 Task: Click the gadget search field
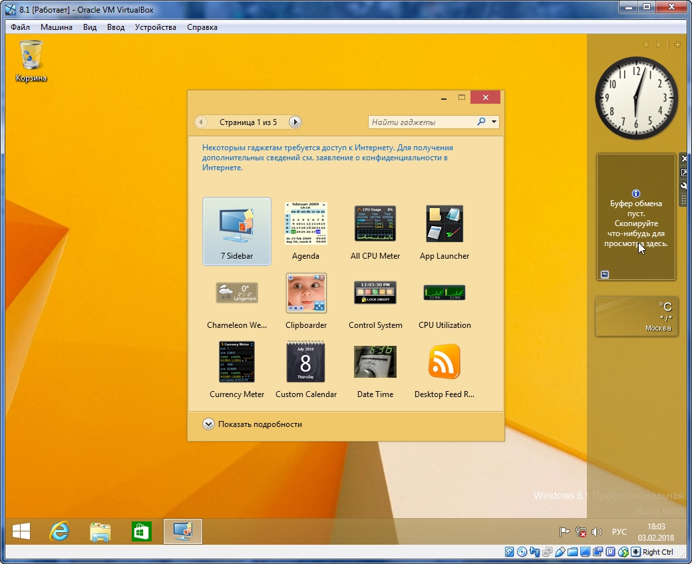(421, 122)
